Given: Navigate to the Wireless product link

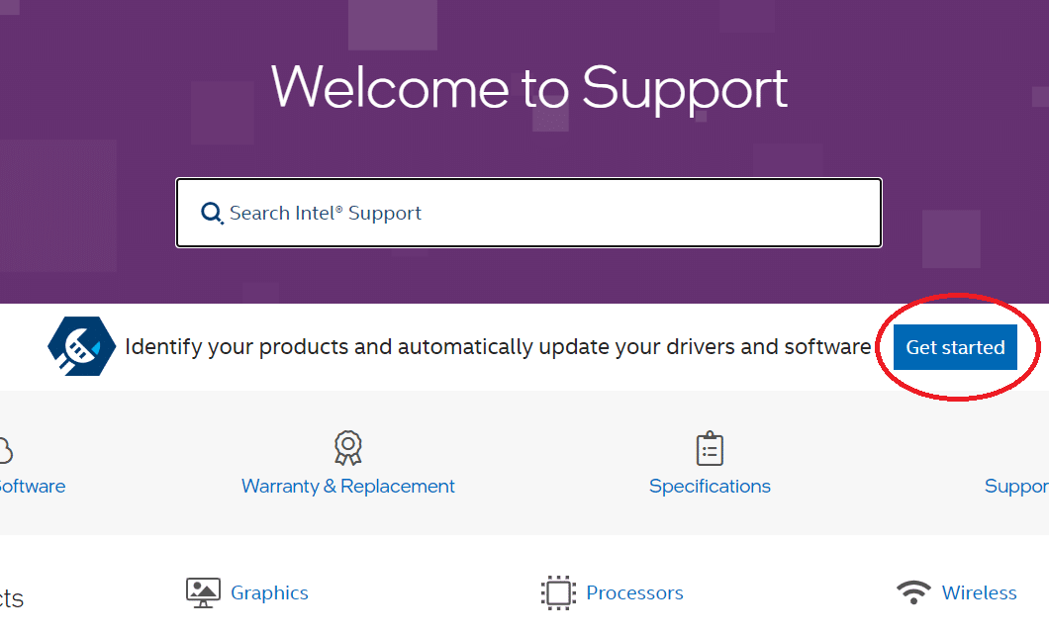Looking at the screenshot, I should click(x=979, y=593).
